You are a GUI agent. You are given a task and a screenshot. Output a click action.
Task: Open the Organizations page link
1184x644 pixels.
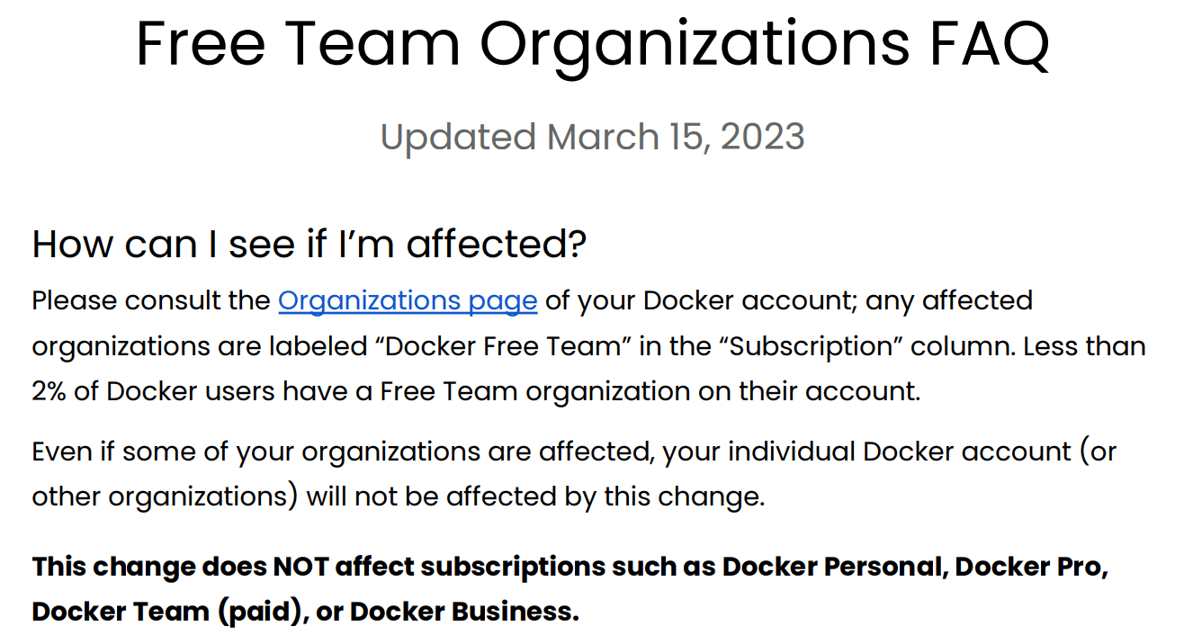[408, 300]
